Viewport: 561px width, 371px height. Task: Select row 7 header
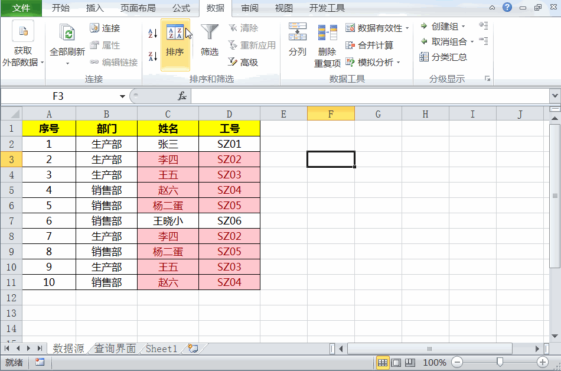[11, 221]
